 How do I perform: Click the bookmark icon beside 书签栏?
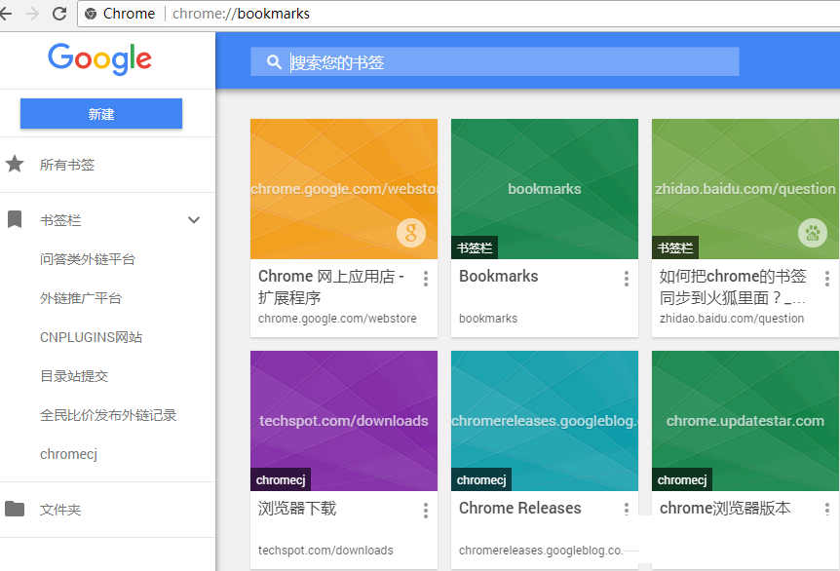pos(15,219)
